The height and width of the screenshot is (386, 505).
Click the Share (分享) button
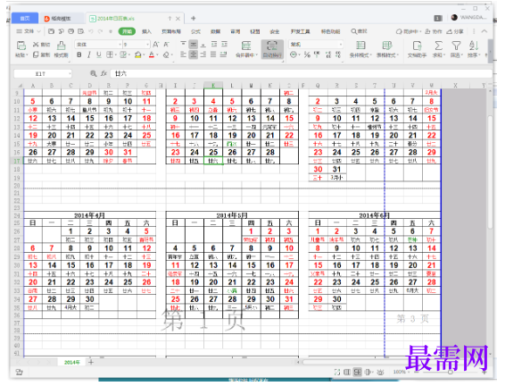point(455,31)
